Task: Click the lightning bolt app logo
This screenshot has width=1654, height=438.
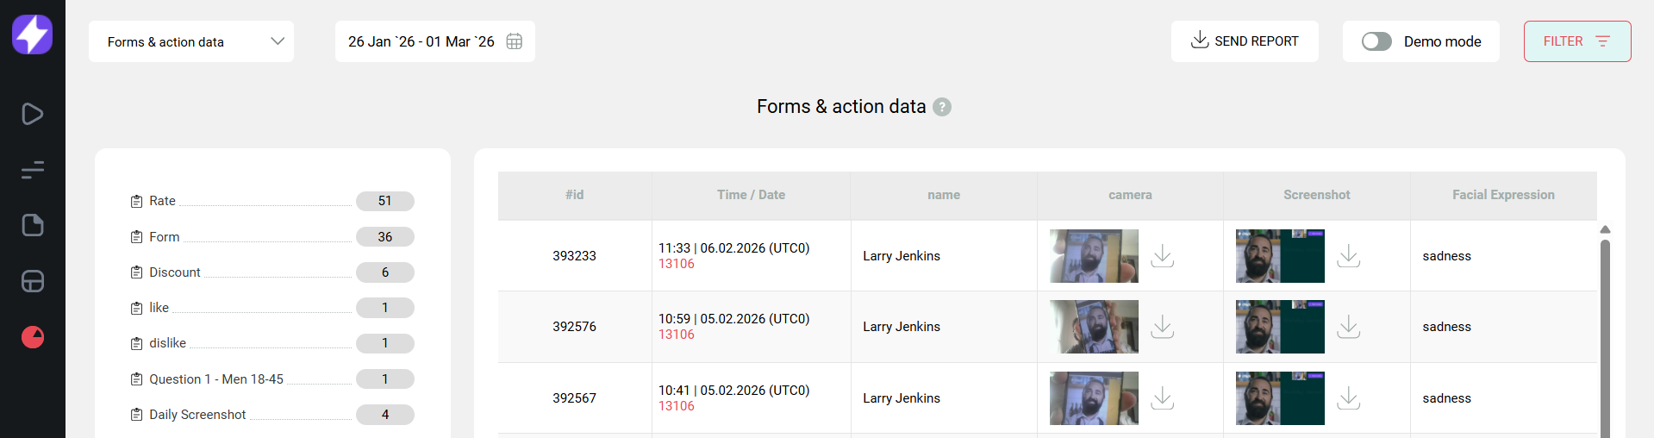Action: 32,34
